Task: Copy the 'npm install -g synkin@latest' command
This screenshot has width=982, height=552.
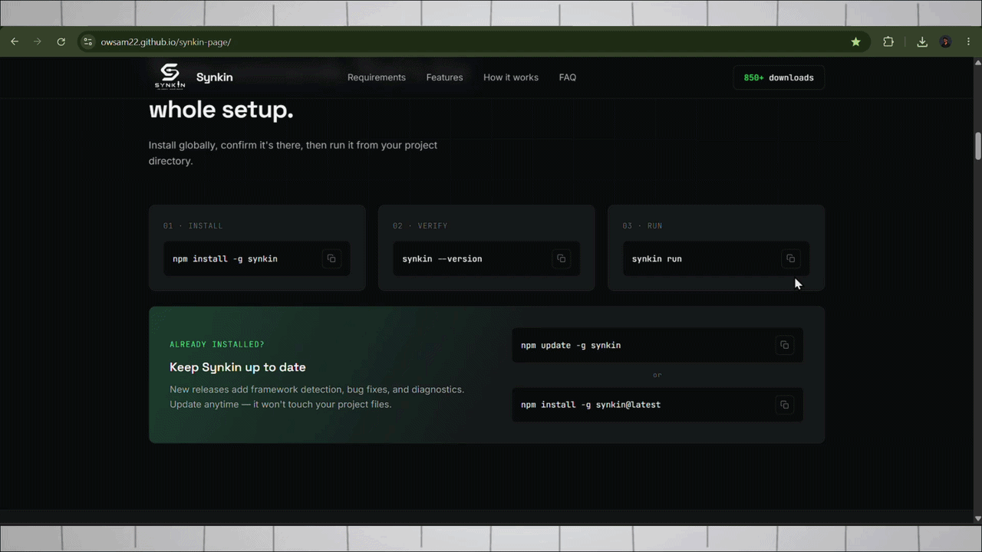Action: tap(784, 405)
